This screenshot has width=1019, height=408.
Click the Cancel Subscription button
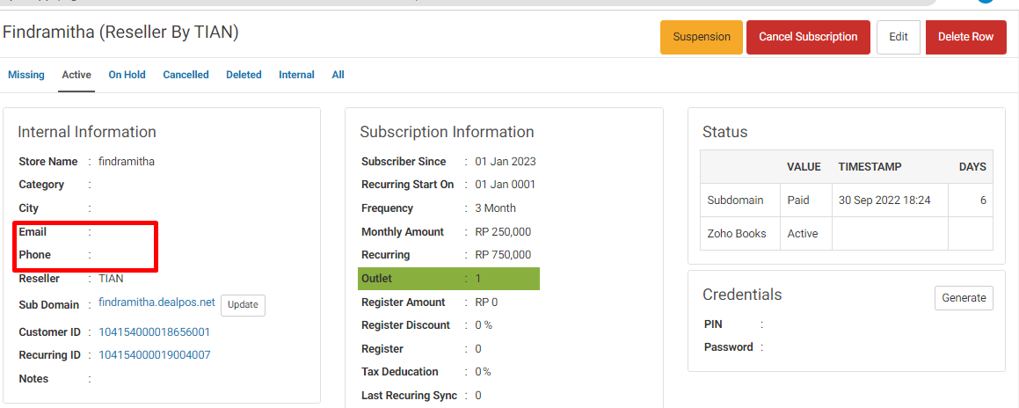pyautogui.click(x=808, y=37)
